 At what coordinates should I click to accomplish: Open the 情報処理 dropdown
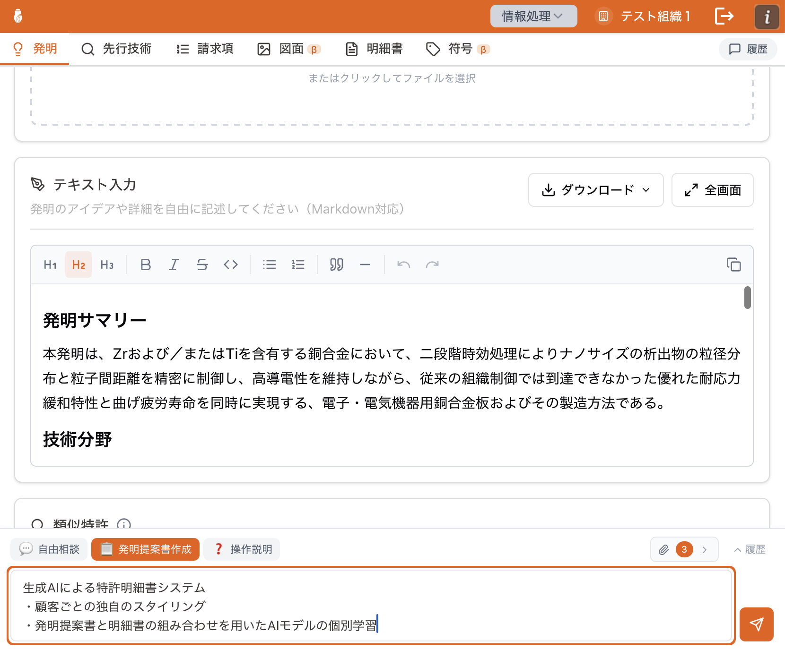(533, 16)
